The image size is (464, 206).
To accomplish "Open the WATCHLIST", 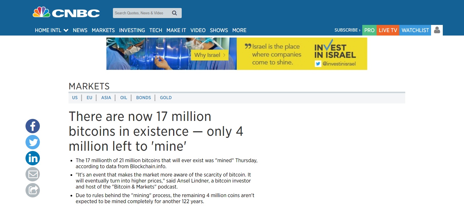I will click(415, 30).
